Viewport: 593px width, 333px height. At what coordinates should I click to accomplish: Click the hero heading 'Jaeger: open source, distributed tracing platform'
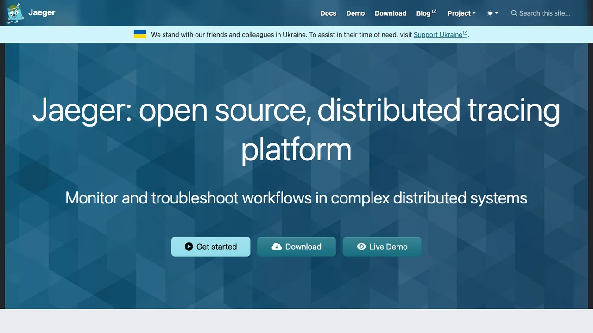pos(296,129)
